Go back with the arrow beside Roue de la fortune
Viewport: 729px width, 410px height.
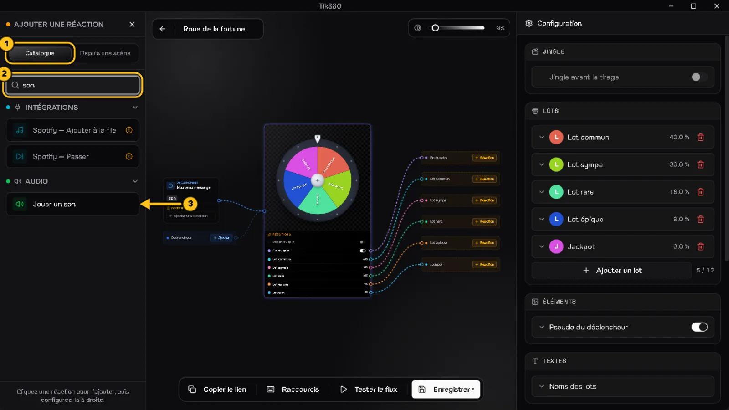point(163,29)
